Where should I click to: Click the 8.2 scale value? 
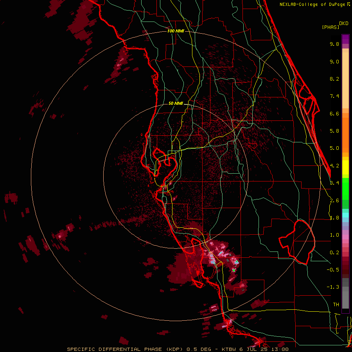tap(334, 79)
